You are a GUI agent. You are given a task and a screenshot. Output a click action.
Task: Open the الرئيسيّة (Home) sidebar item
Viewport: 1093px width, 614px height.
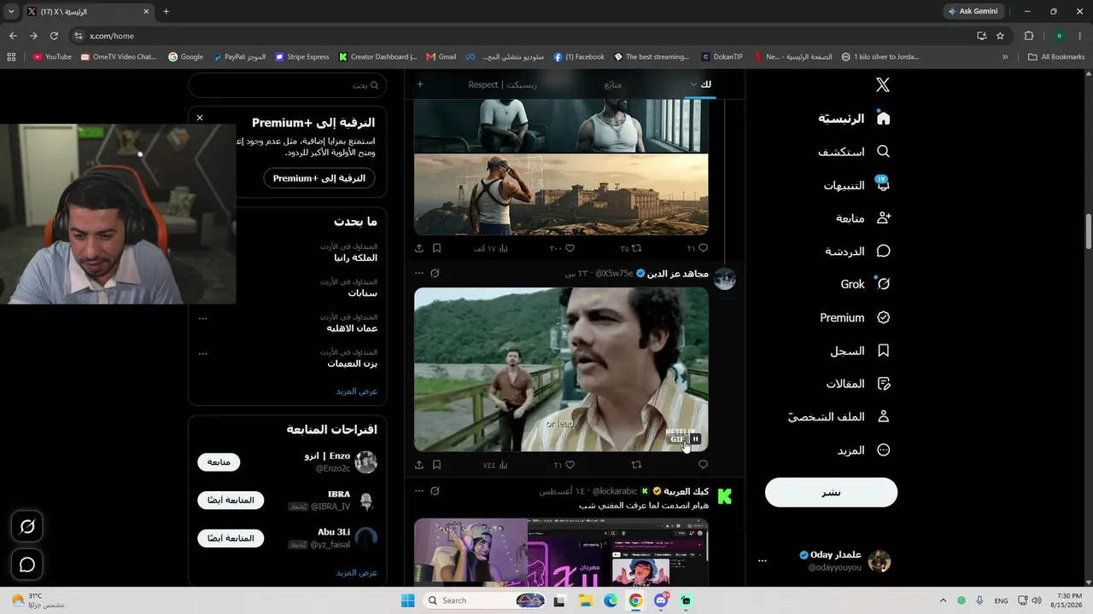pos(854,119)
